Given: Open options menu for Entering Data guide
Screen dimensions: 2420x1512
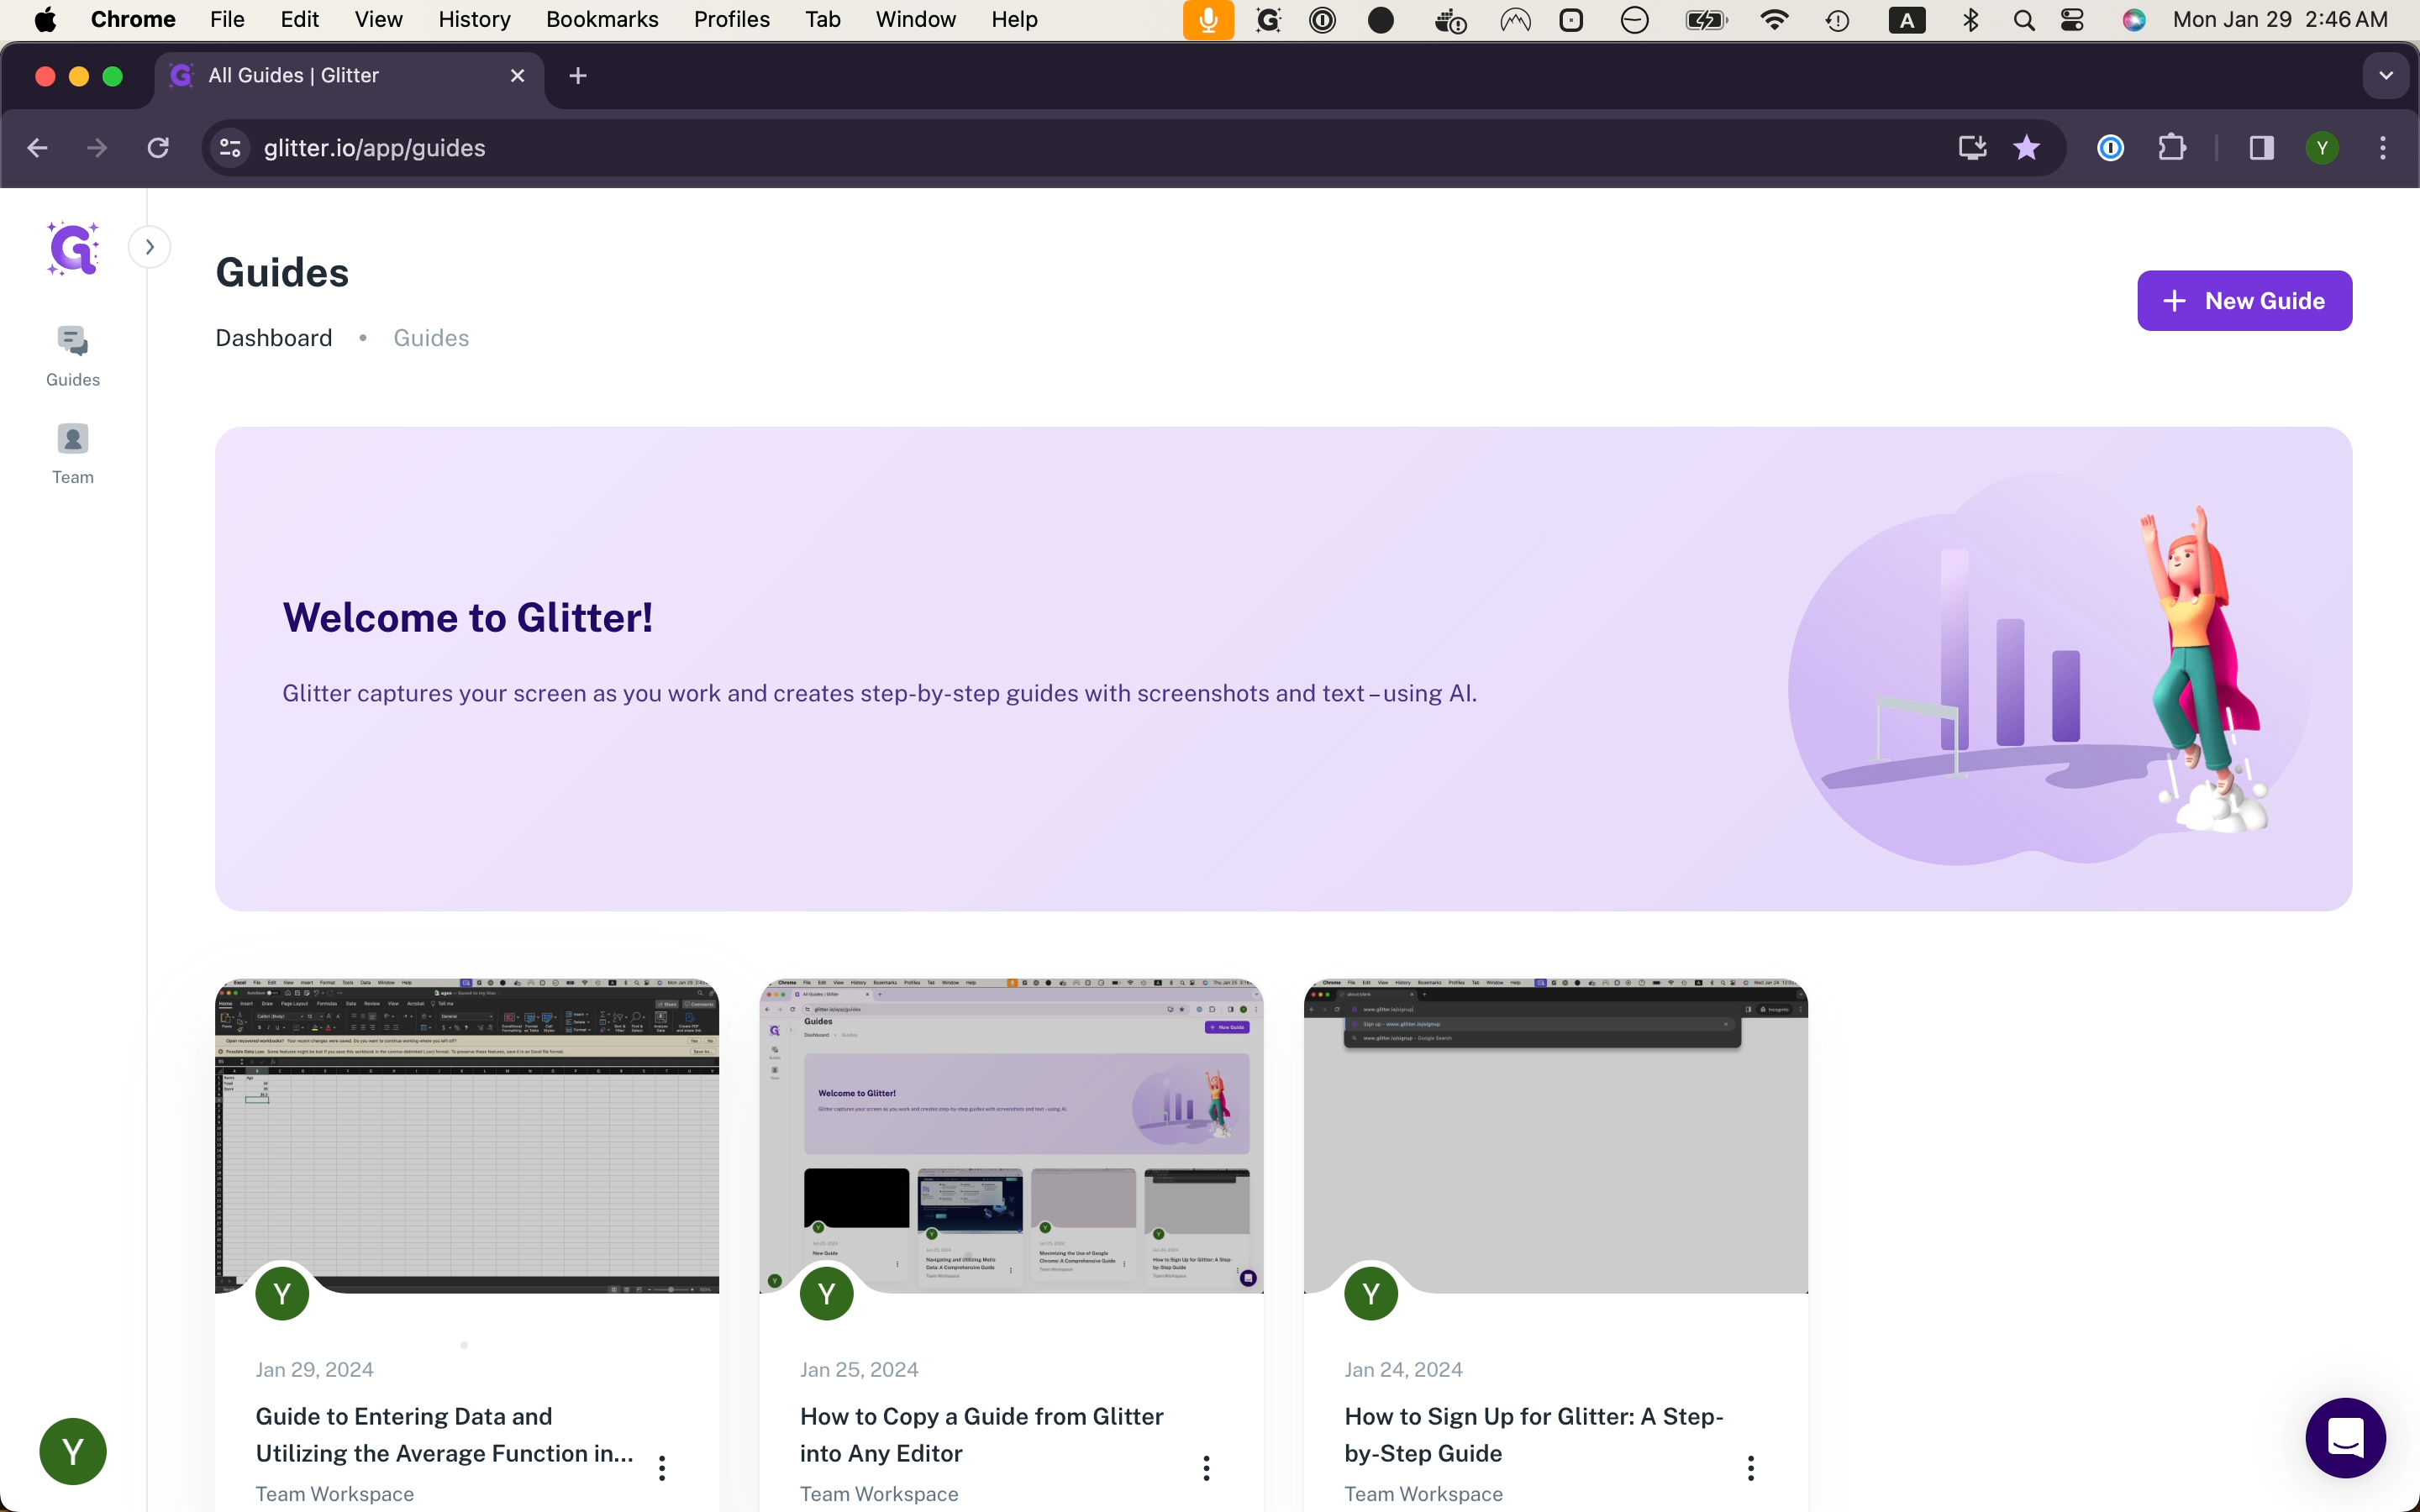Looking at the screenshot, I should point(662,1467).
